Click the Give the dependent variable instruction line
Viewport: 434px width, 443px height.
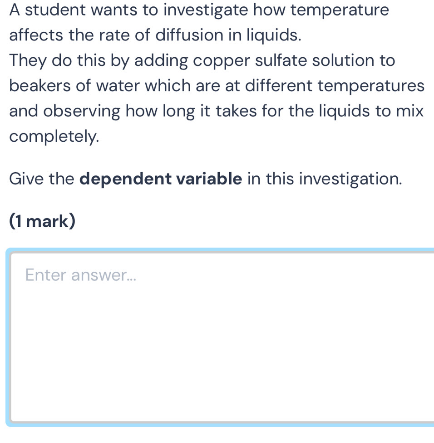click(x=204, y=179)
